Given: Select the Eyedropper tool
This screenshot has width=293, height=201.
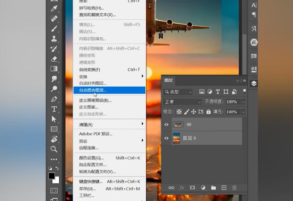Looking at the screenshot, I should [x=54, y=8].
